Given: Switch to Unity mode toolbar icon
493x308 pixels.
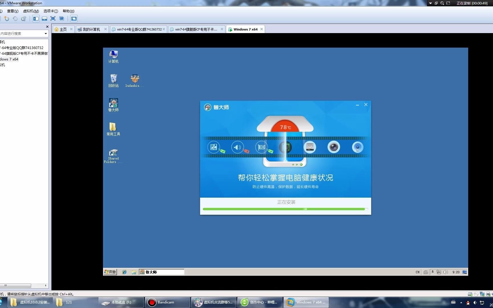Looking at the screenshot, I should click(x=62, y=19).
